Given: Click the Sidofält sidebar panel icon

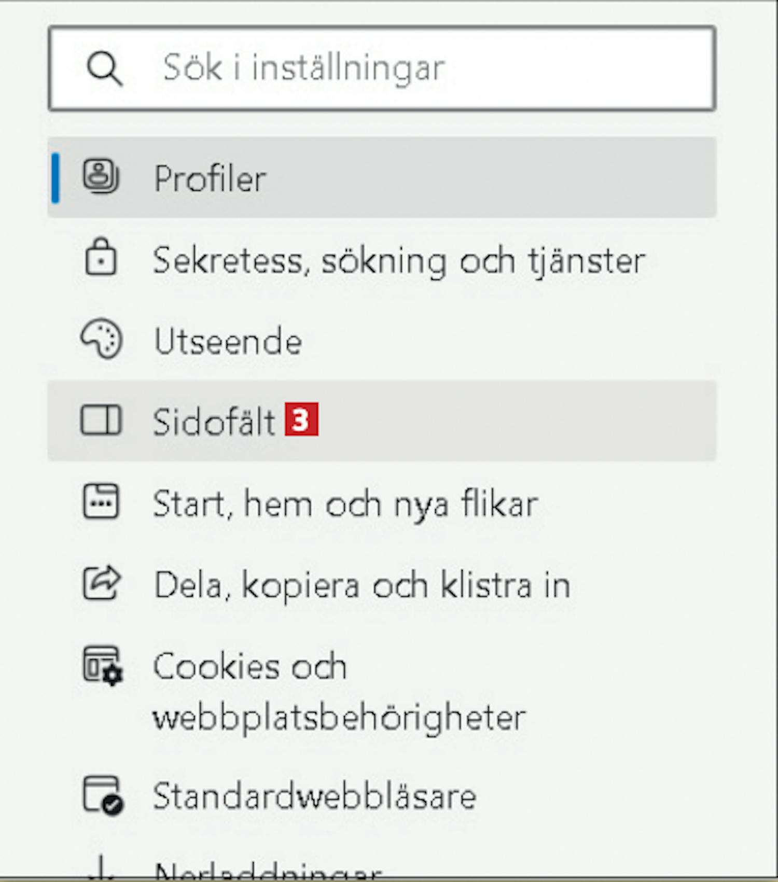Looking at the screenshot, I should coord(101,420).
